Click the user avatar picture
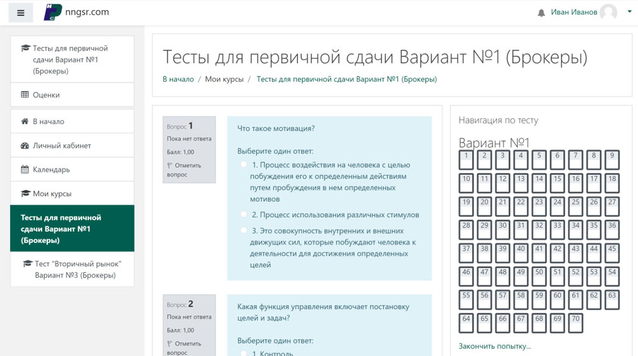638x356 pixels. click(608, 12)
